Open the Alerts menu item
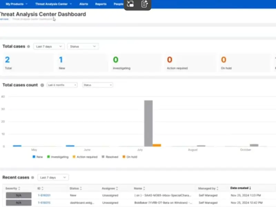 coord(84,4)
